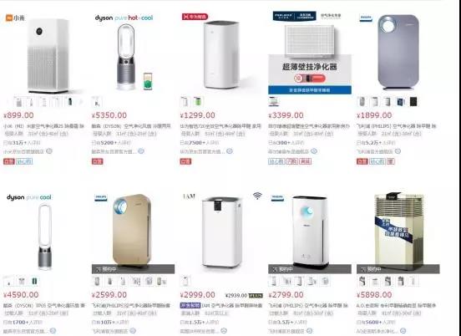461x336 pixels.
Task: Click the chat icon beside the ¥5898.00 A.O. Smith store name
Action: [403, 331]
